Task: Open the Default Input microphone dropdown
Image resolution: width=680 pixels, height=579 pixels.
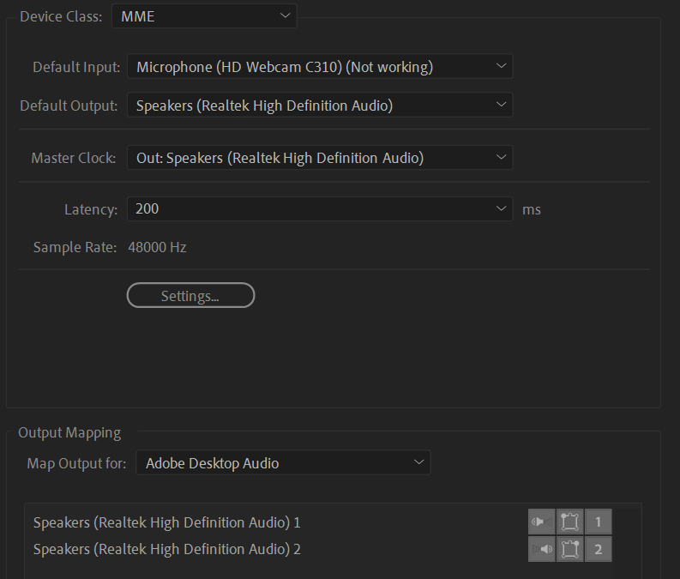Action: pyautogui.click(x=320, y=66)
